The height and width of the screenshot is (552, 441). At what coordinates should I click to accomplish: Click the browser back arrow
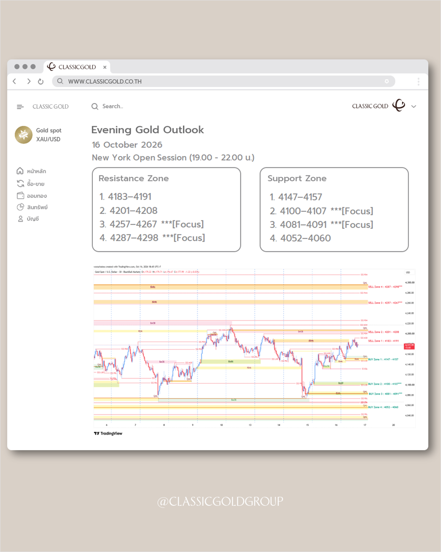[x=15, y=81]
